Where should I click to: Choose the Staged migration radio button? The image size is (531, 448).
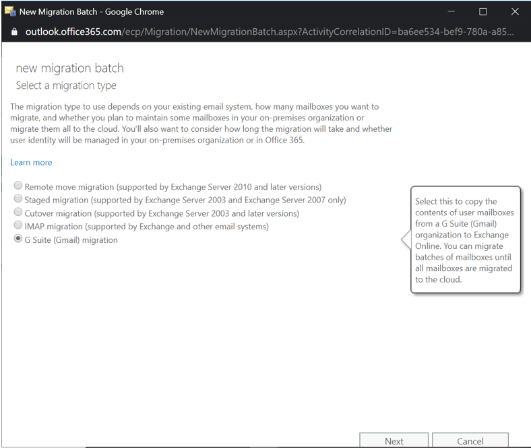18,200
